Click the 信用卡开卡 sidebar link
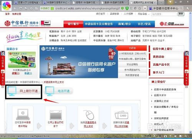This screenshot has width=192, height=139. tap(160, 95)
